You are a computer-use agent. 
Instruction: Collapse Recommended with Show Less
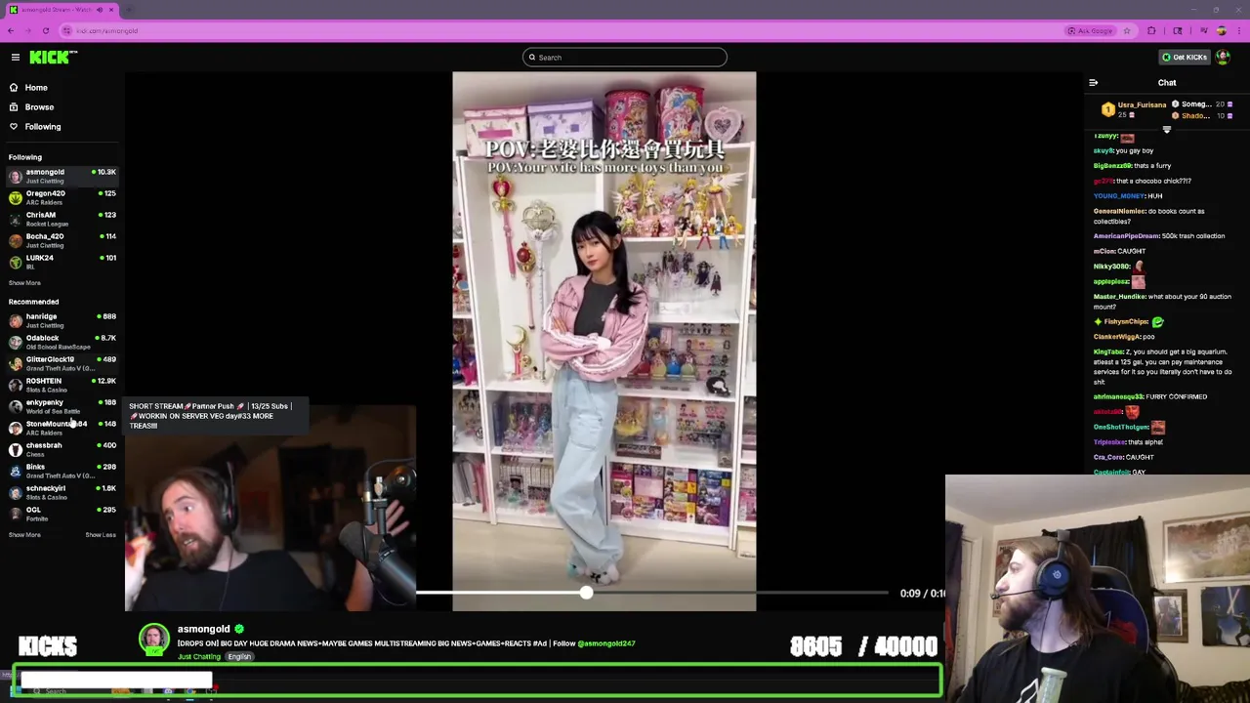click(101, 535)
